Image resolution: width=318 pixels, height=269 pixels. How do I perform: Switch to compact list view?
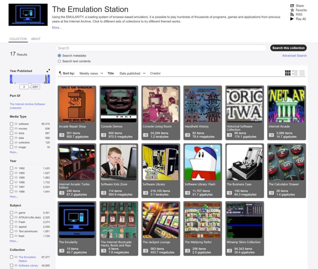(302, 73)
